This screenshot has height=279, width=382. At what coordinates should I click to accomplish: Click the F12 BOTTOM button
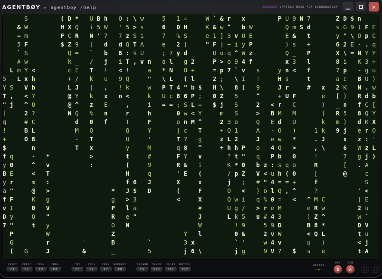click(185, 269)
